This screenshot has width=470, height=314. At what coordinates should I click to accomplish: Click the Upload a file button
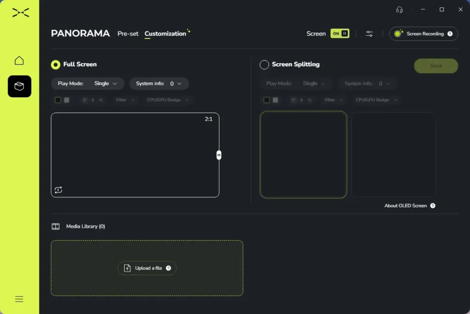coord(147,268)
